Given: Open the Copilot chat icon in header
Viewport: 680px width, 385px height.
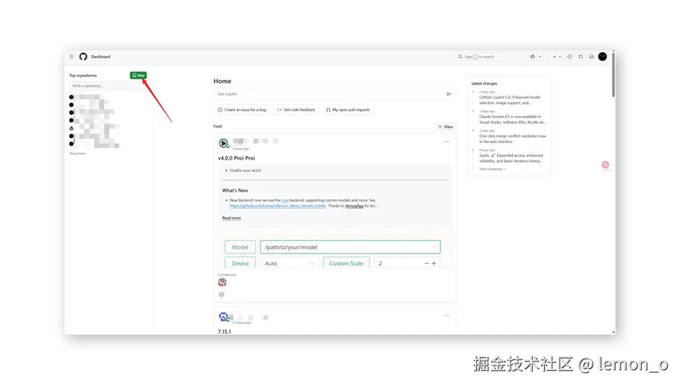Looking at the screenshot, I should [x=533, y=57].
